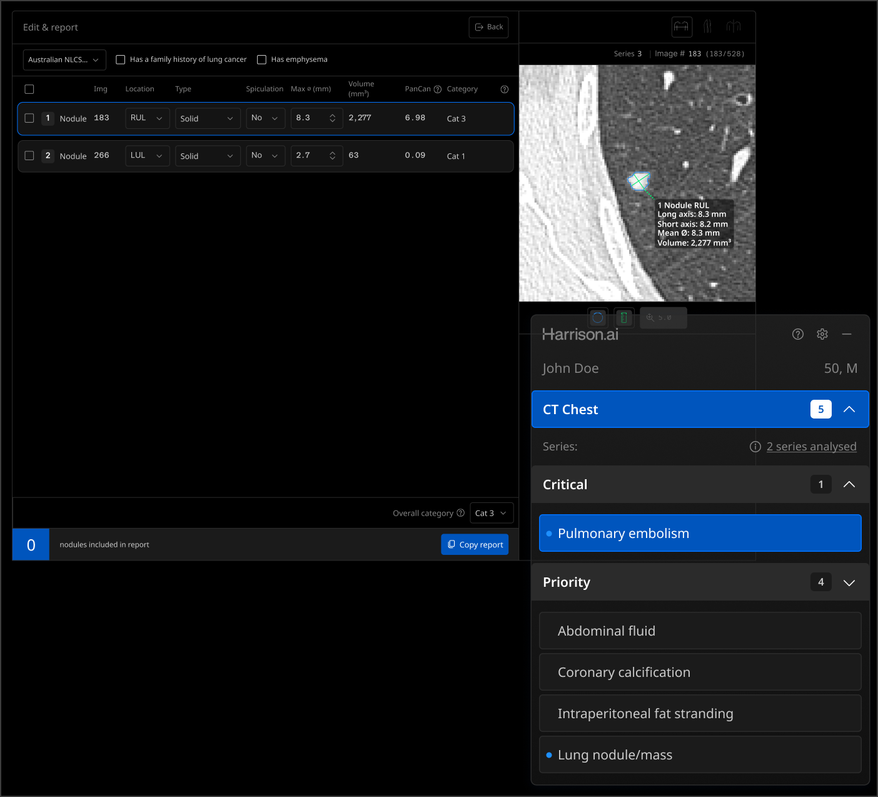
Task: Select the axial view orientation icon
Action: tap(681, 27)
